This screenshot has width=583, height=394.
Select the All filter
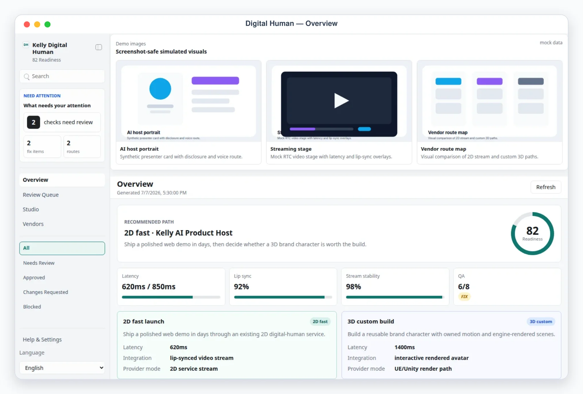tap(62, 248)
